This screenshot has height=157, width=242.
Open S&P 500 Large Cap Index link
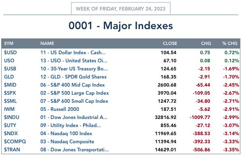click(75, 93)
